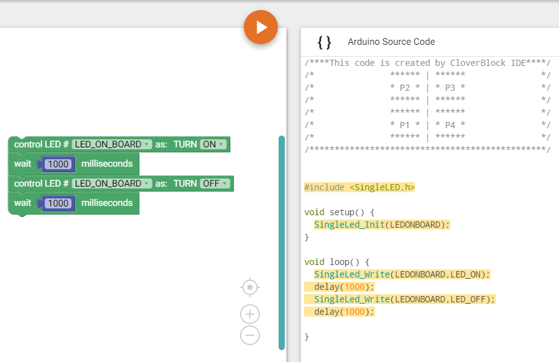
Task: Click the #include <SingleLED.h> line
Action: [359, 187]
